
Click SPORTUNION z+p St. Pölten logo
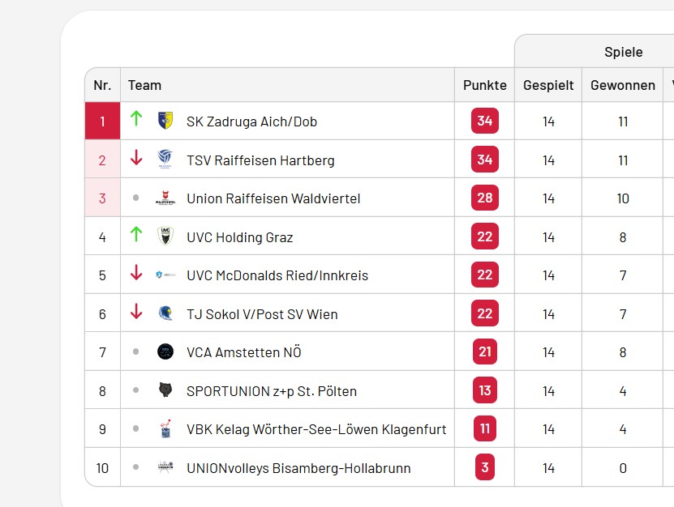coord(165,390)
